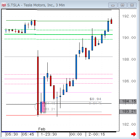This screenshot has height=139, width=140.
Task: Click the 190.00 price axis label
Action: click(129, 38)
